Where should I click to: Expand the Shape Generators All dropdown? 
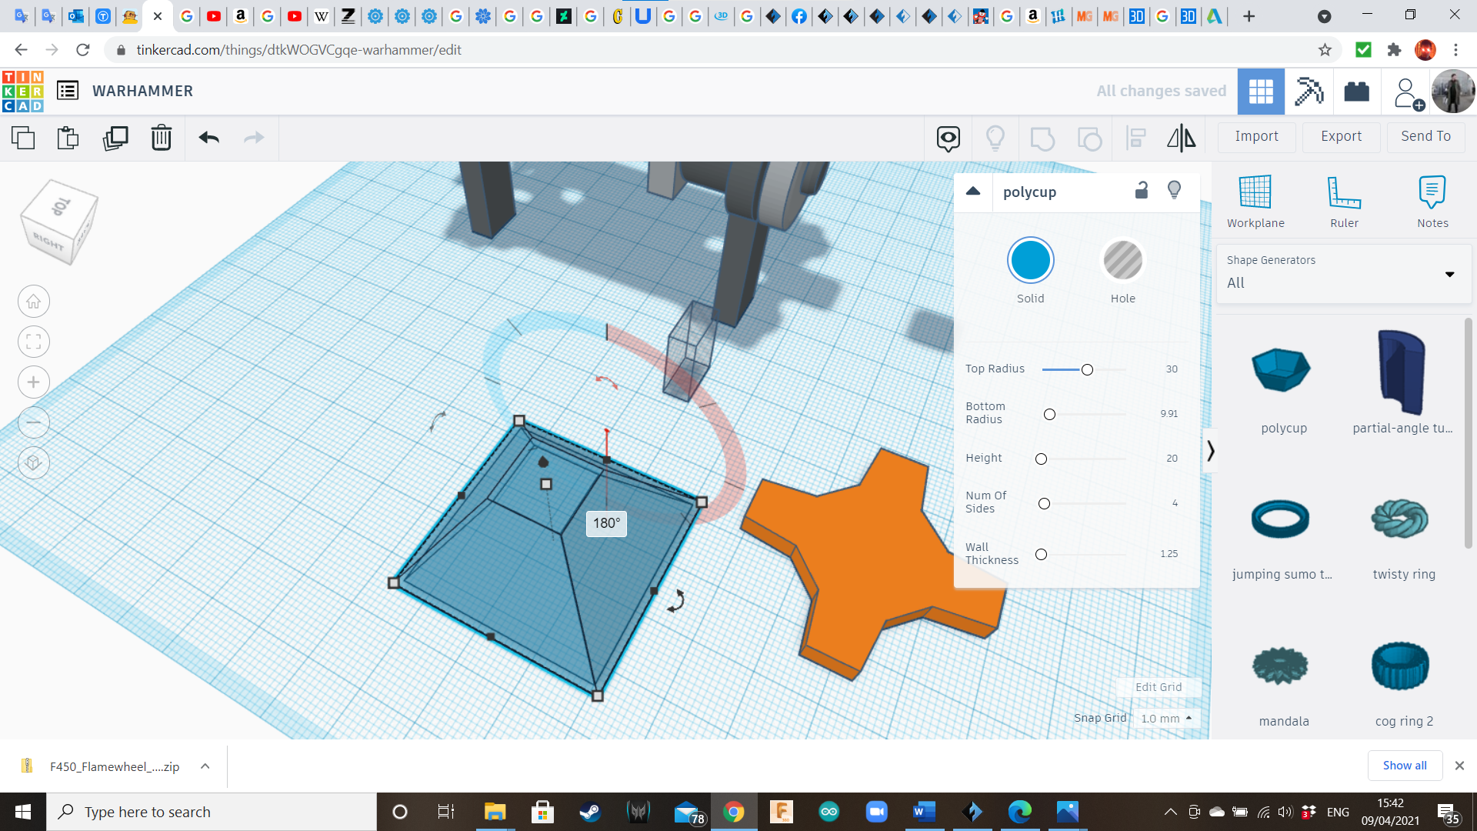pos(1449,275)
